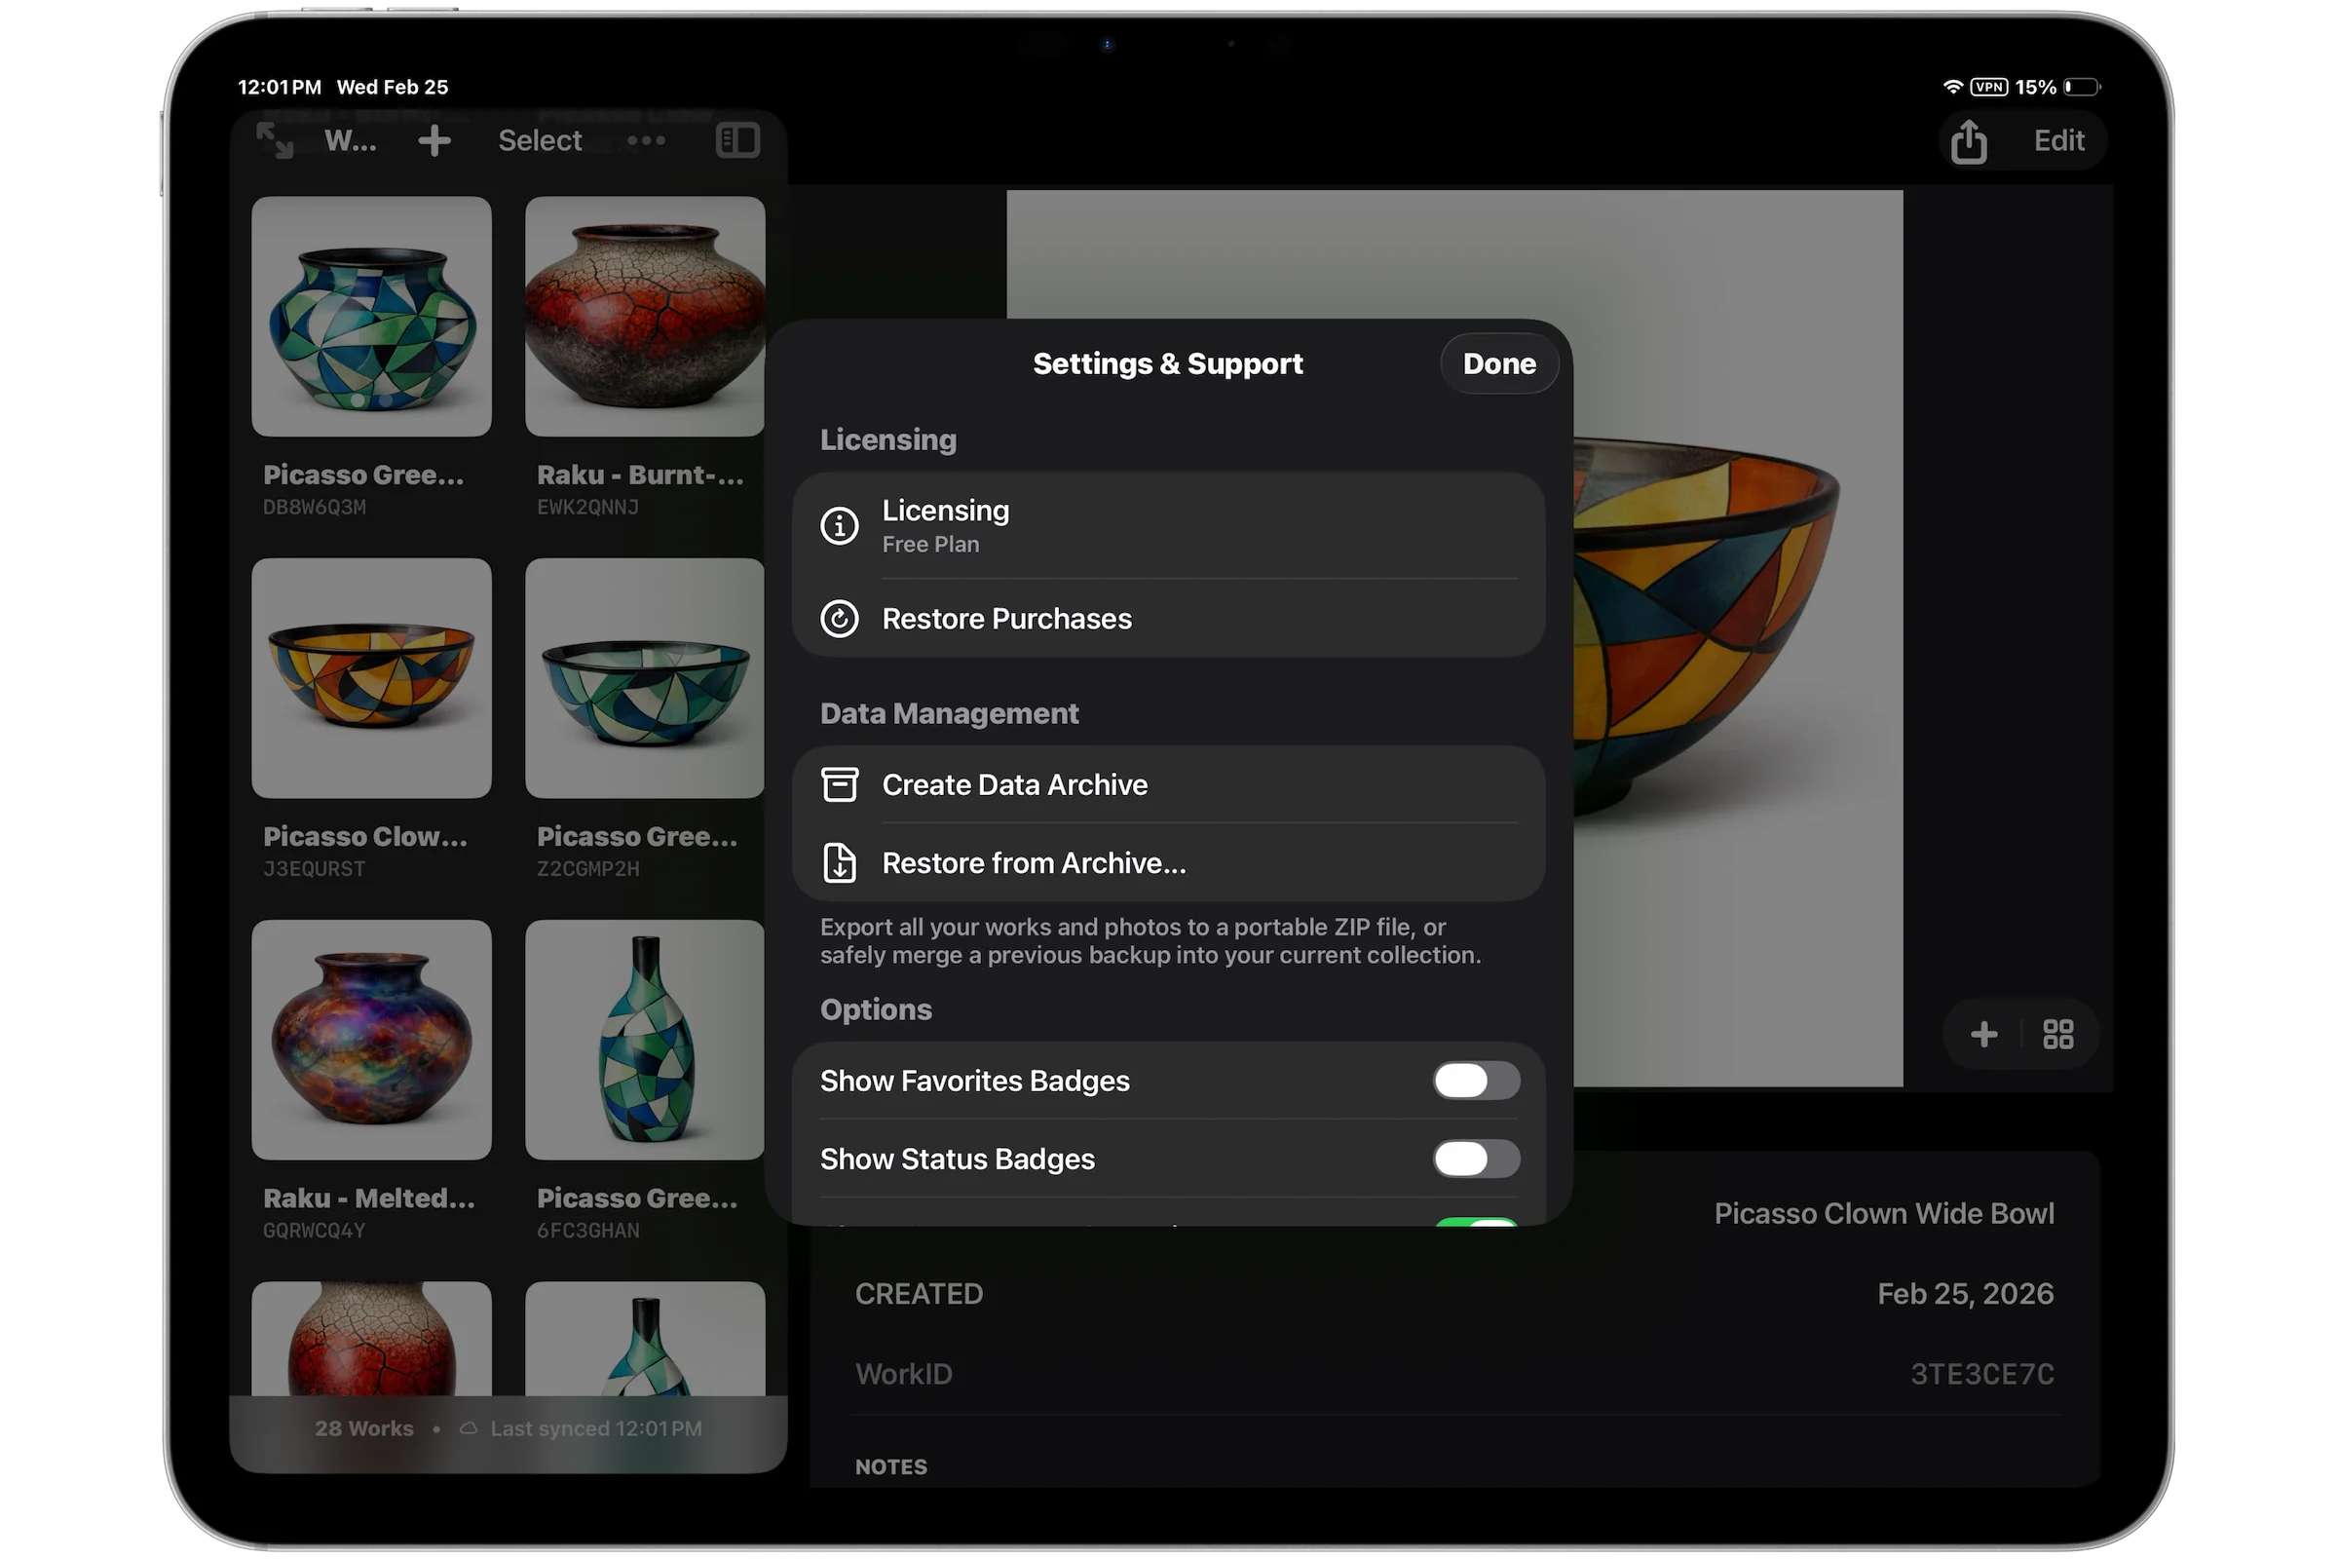Tap the Select button in the sidebar
The height and width of the screenshot is (1559, 2338).
540,140
